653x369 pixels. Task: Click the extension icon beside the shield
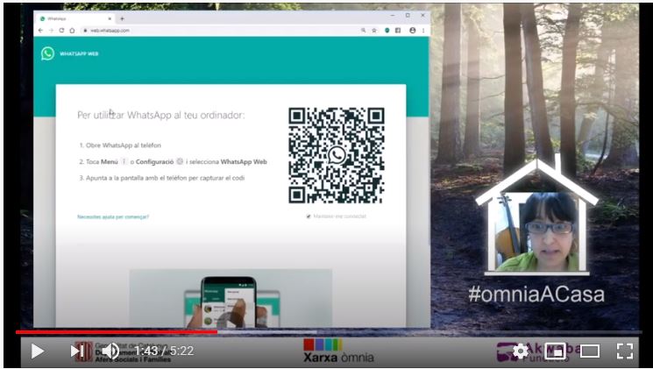[x=398, y=31]
